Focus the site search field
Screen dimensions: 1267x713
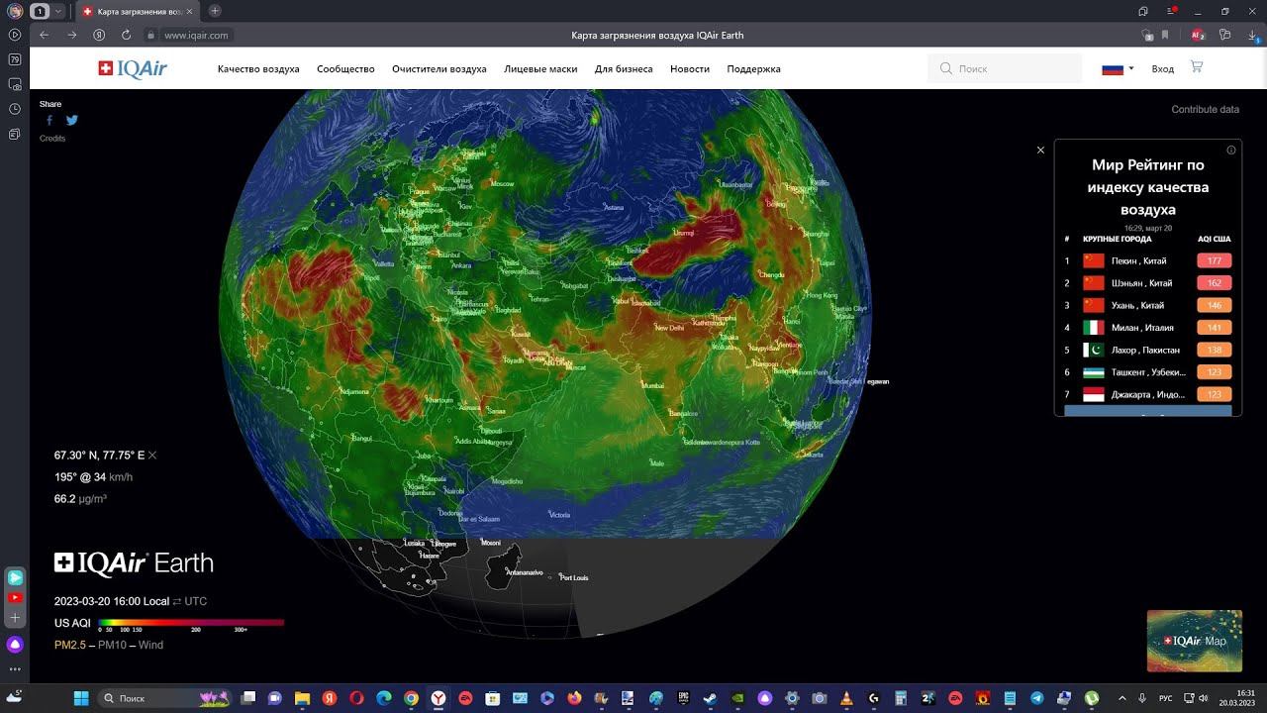[x=1005, y=68]
